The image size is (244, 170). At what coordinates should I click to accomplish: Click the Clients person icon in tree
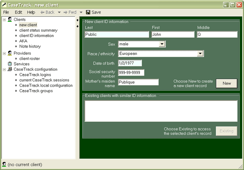(10, 19)
